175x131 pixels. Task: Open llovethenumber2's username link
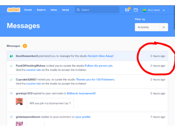(27, 56)
